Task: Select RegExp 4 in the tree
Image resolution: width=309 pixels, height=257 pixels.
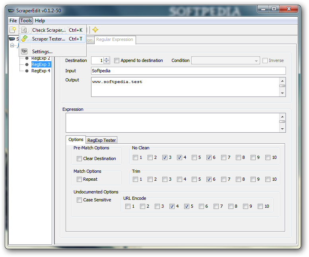Action: (x=41, y=71)
